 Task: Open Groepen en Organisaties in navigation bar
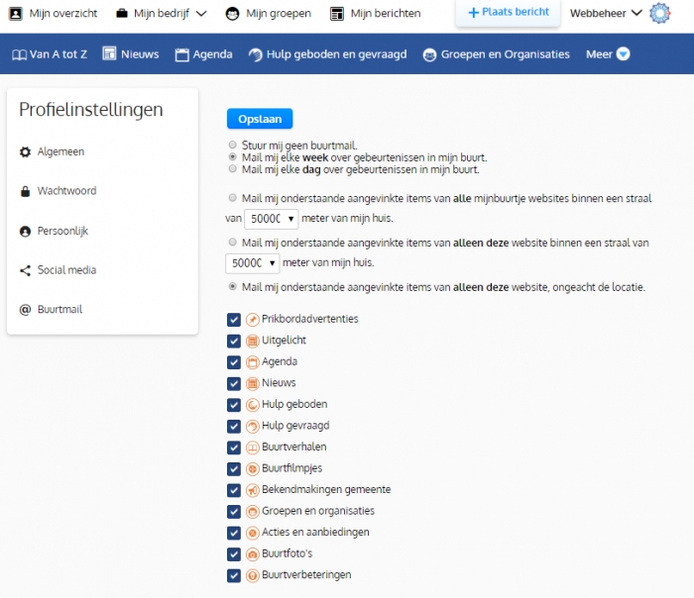[496, 54]
